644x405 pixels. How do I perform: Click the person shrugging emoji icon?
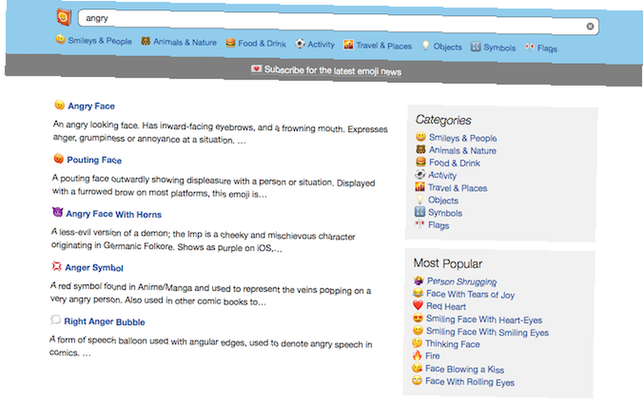pyautogui.click(x=418, y=280)
